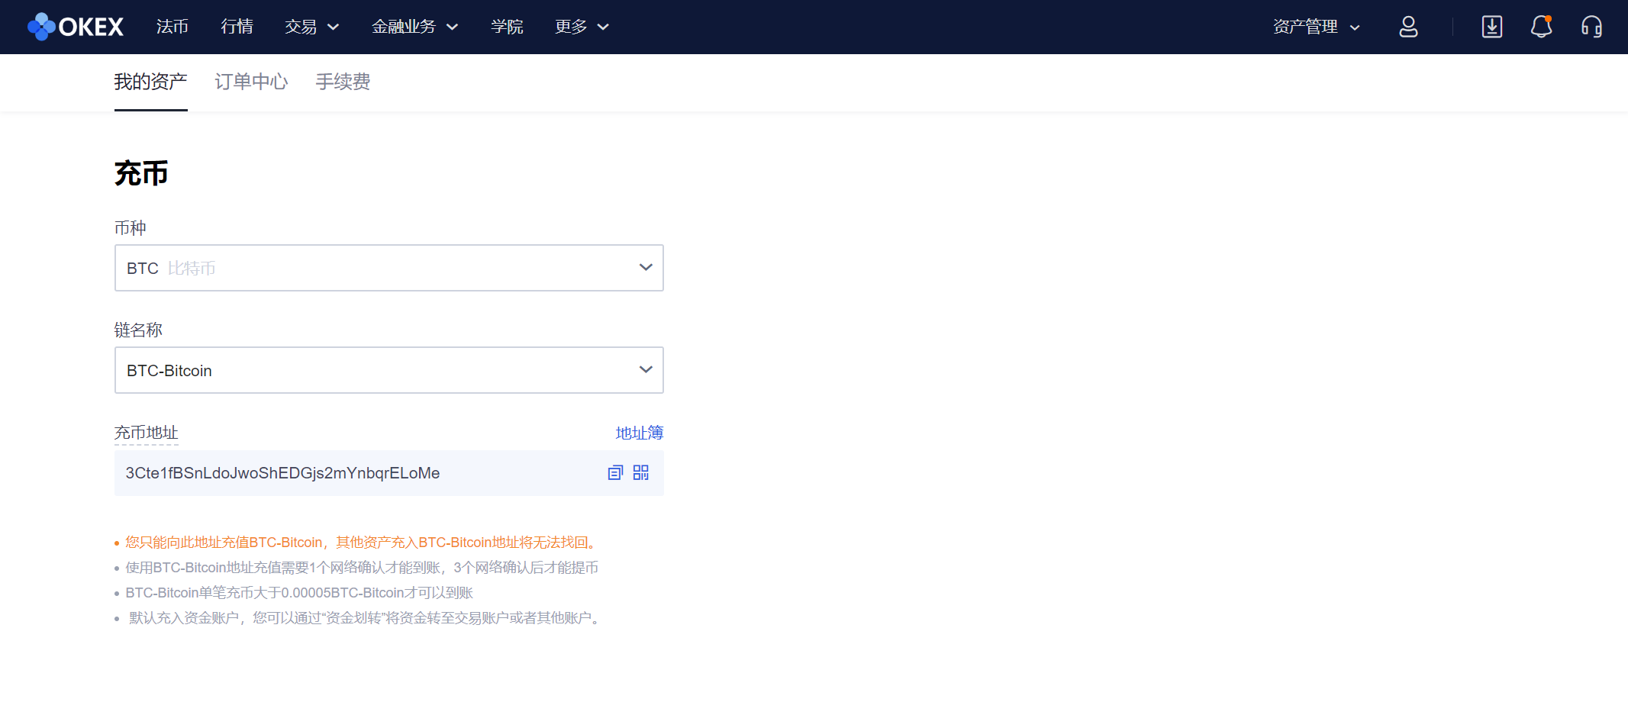The image size is (1628, 715).
Task: Open the notification bell
Action: click(1541, 27)
